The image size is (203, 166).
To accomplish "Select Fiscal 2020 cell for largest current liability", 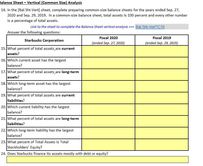I will [x=108, y=109].
